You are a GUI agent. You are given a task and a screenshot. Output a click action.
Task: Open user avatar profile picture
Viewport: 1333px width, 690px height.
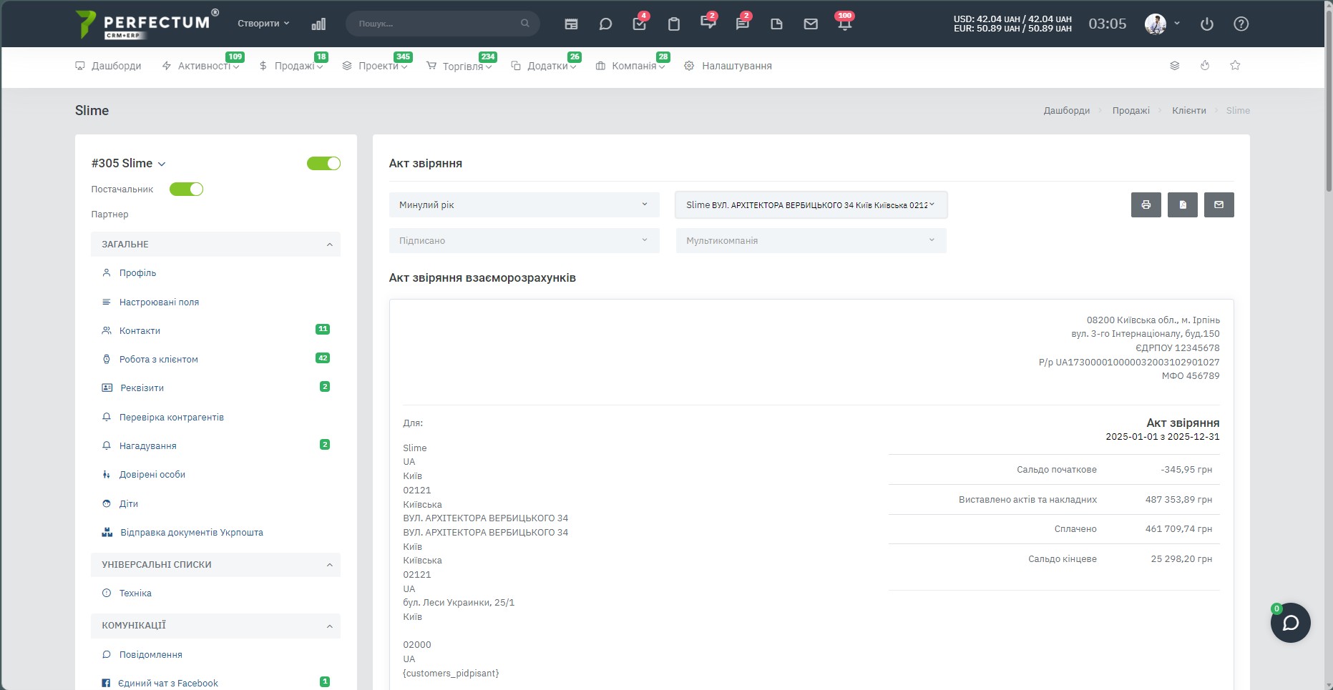1156,24
